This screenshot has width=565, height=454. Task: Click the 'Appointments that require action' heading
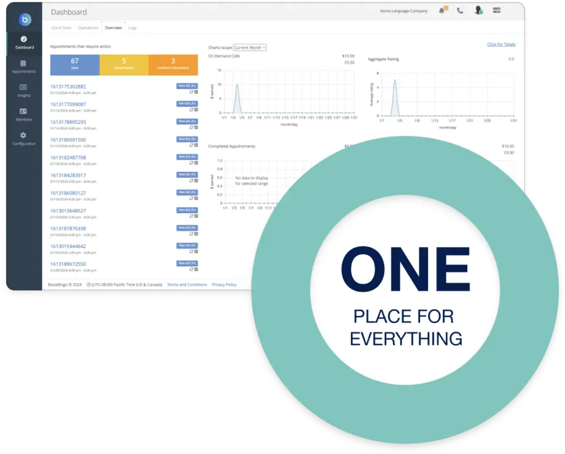pyautogui.click(x=81, y=46)
